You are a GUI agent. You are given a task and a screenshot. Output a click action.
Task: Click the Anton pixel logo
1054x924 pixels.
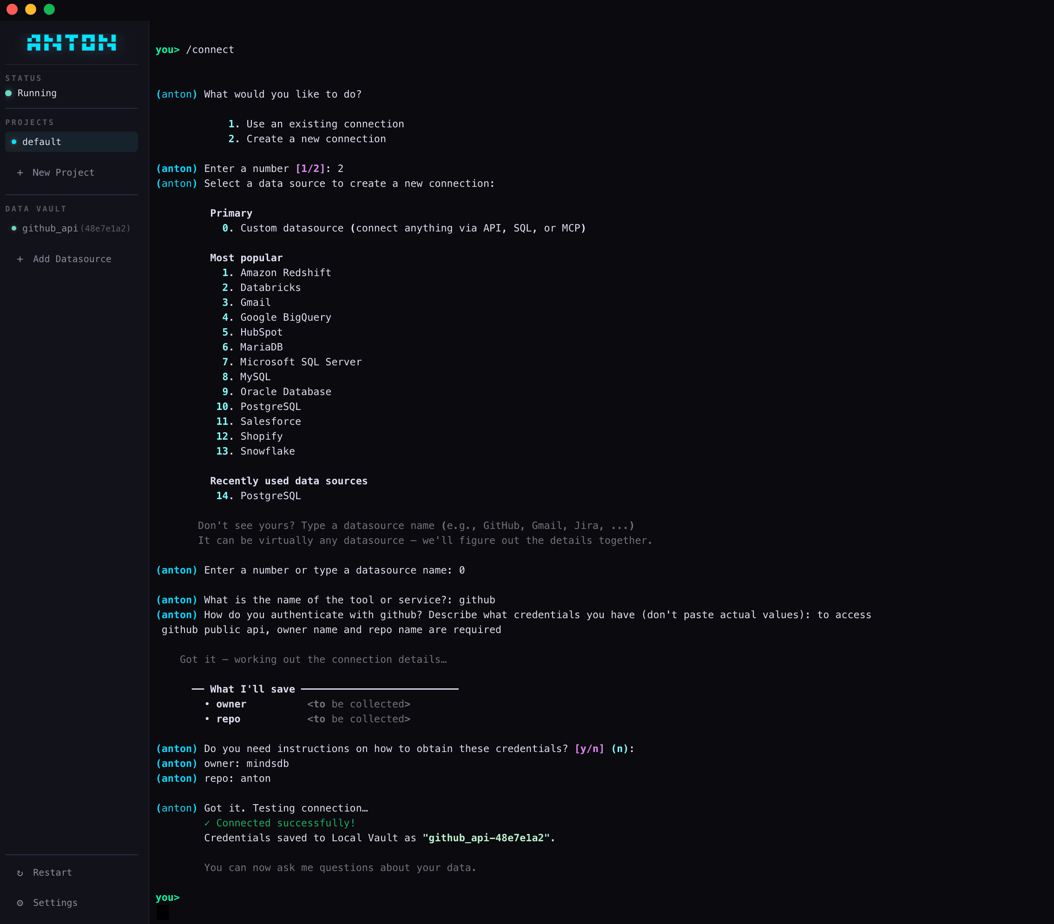click(x=71, y=43)
